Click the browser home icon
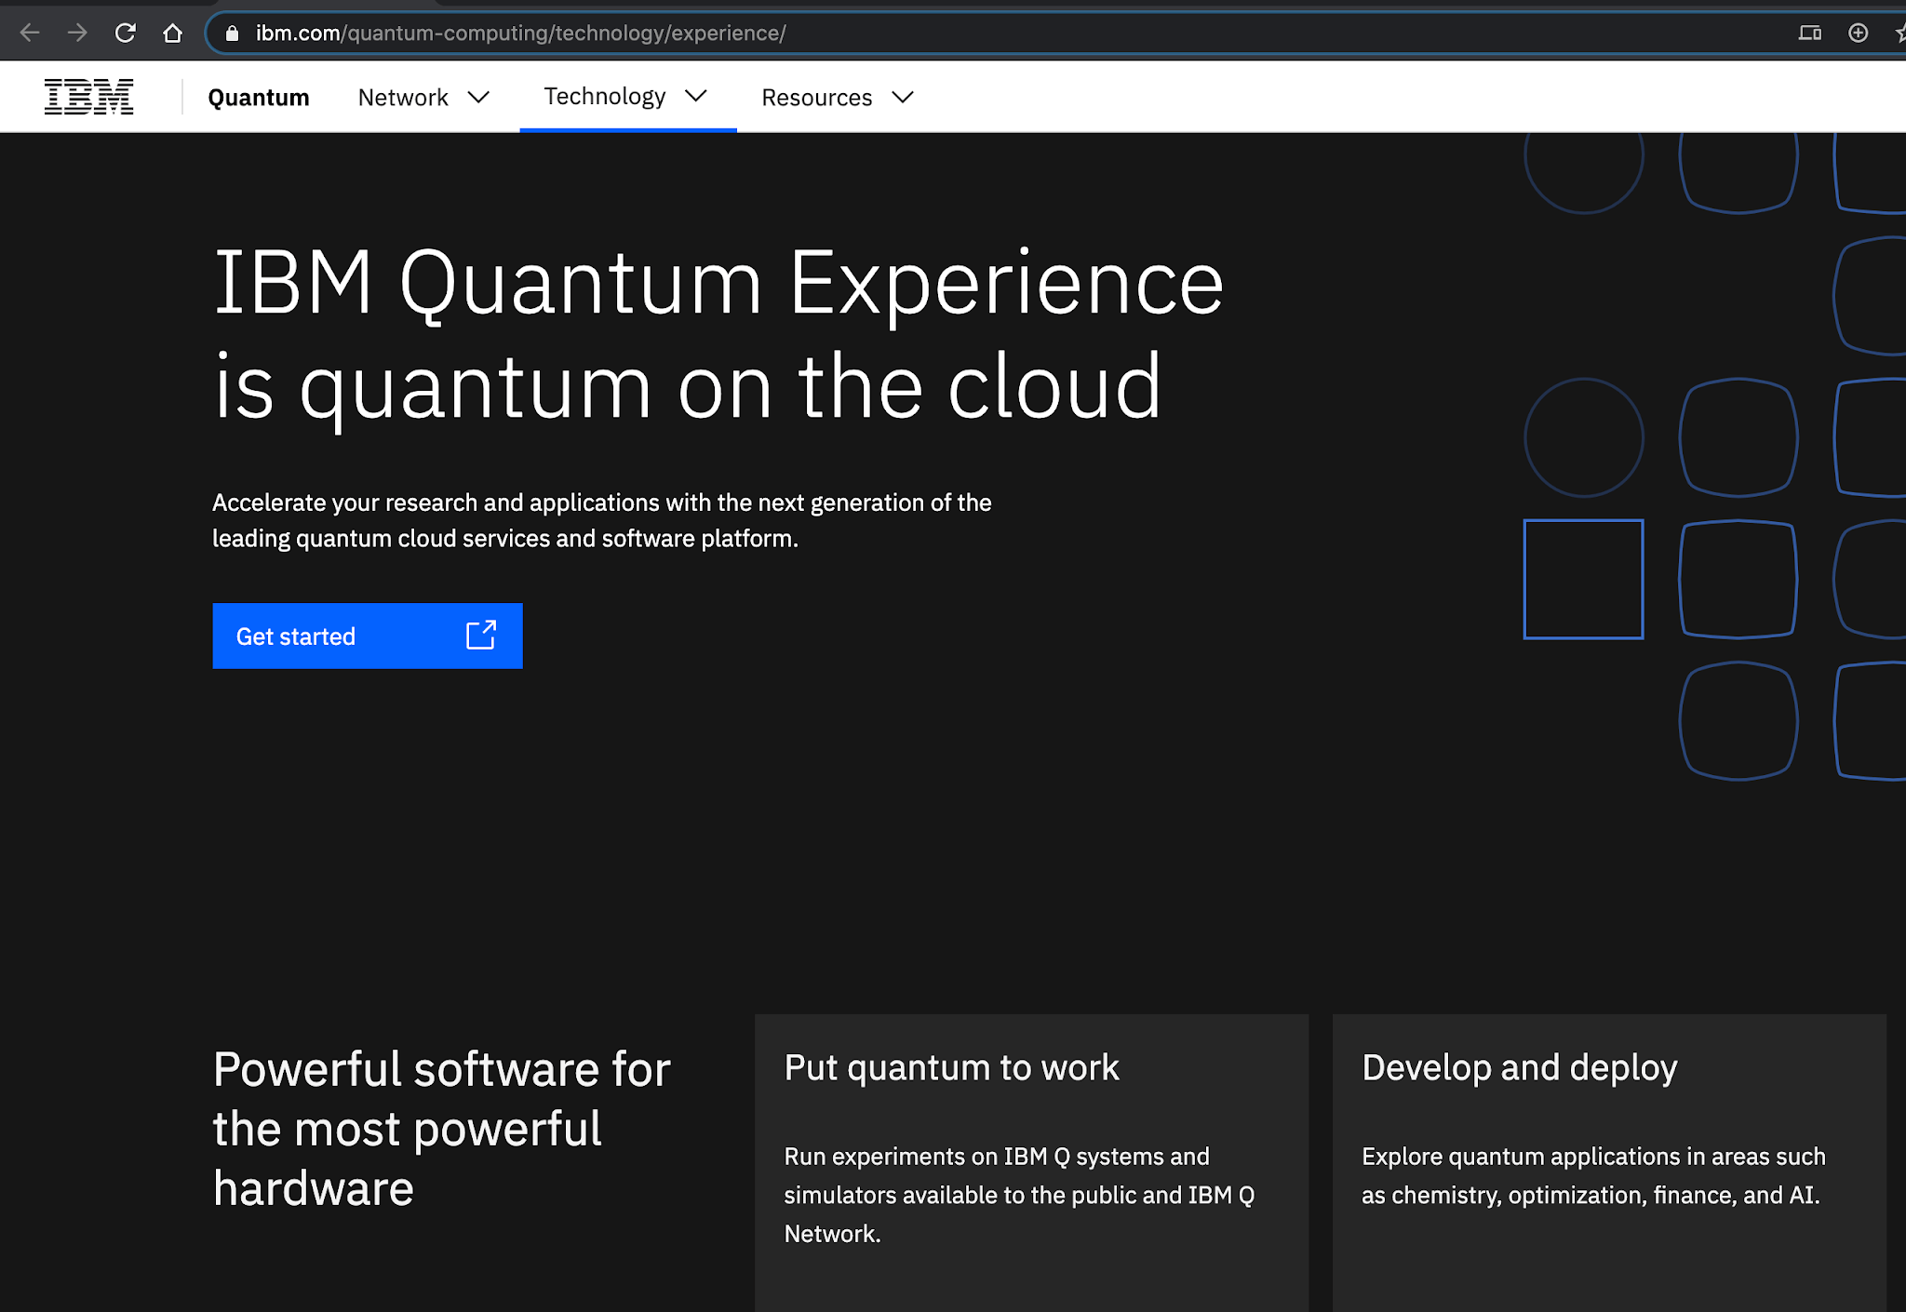Screen dimensions: 1906x1312 (173, 33)
